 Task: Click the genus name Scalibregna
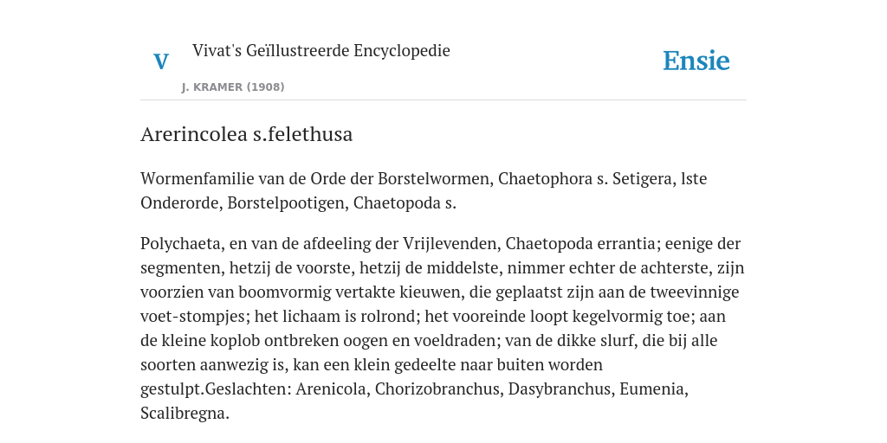[x=185, y=414]
